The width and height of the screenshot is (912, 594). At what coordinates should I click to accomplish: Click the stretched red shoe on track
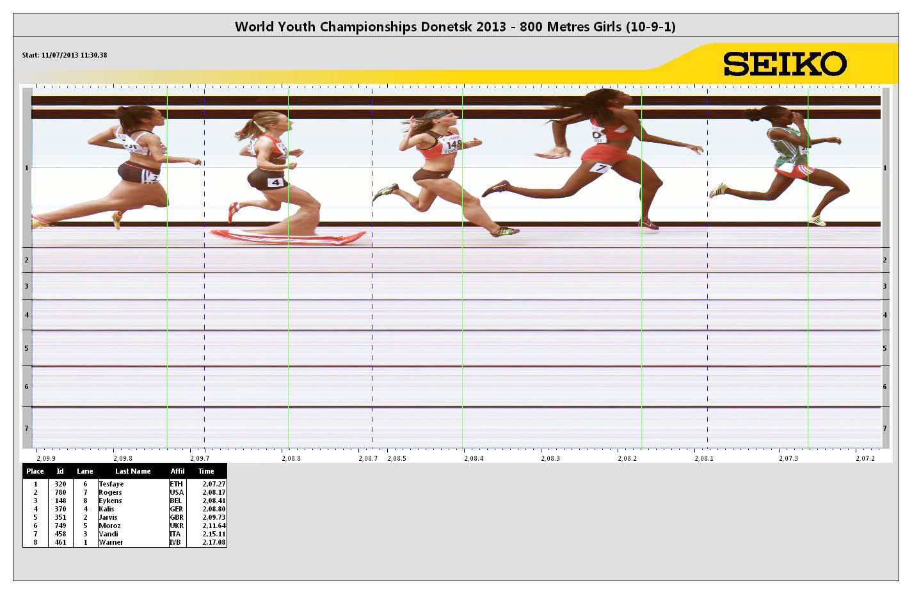point(288,237)
